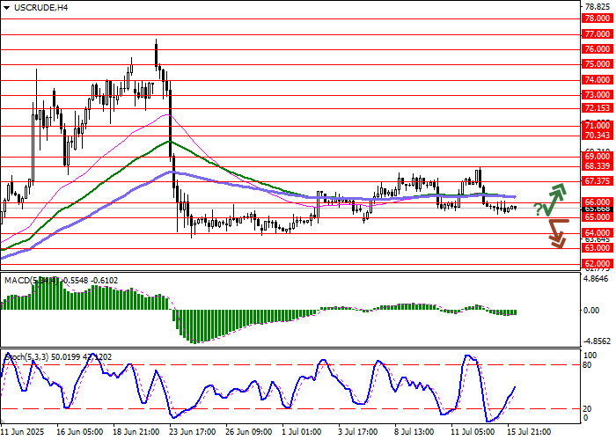Click the MACD scale value 0.00
Image resolution: width=616 pixels, height=440 pixels.
pos(591,311)
